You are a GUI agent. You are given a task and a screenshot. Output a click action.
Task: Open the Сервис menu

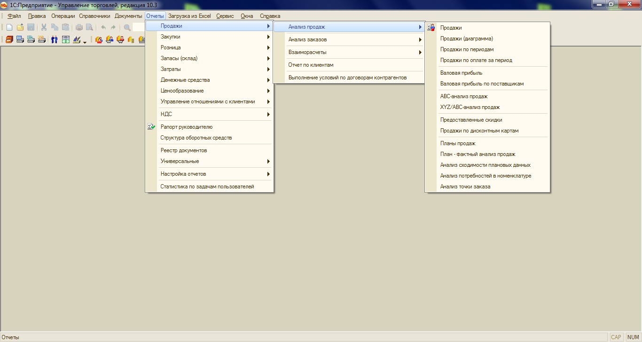coord(225,16)
